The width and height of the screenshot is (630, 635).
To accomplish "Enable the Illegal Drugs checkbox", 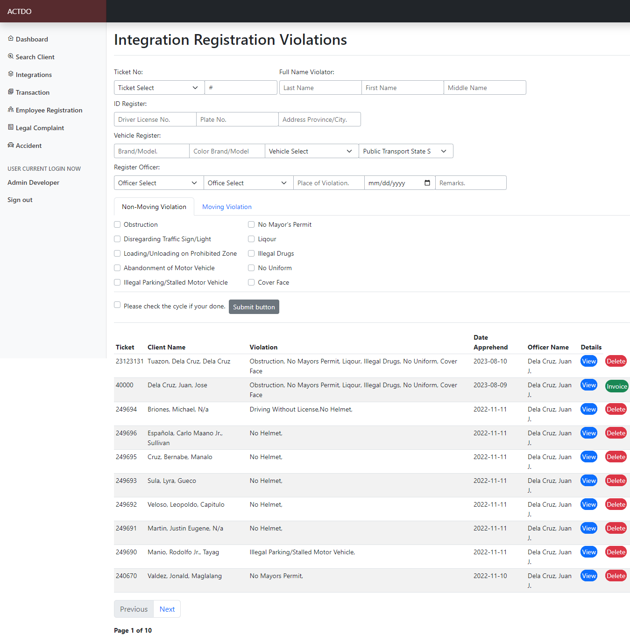I will 251,253.
